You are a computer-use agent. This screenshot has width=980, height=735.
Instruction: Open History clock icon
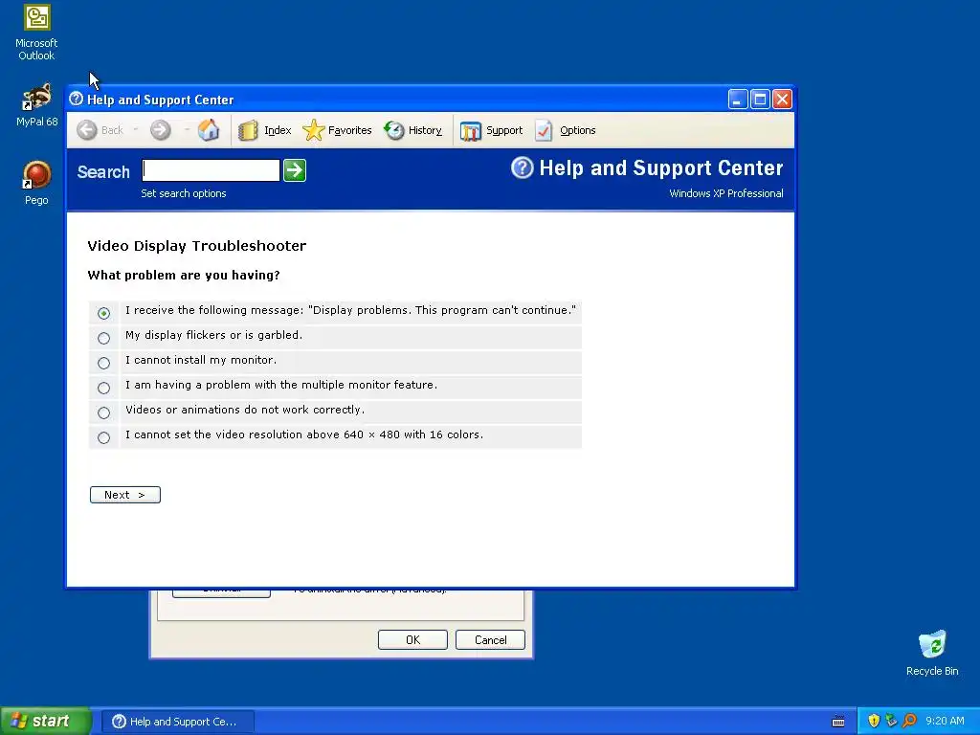pyautogui.click(x=393, y=130)
